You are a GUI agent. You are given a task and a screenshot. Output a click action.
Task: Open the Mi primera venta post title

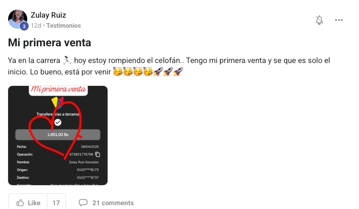(x=49, y=43)
